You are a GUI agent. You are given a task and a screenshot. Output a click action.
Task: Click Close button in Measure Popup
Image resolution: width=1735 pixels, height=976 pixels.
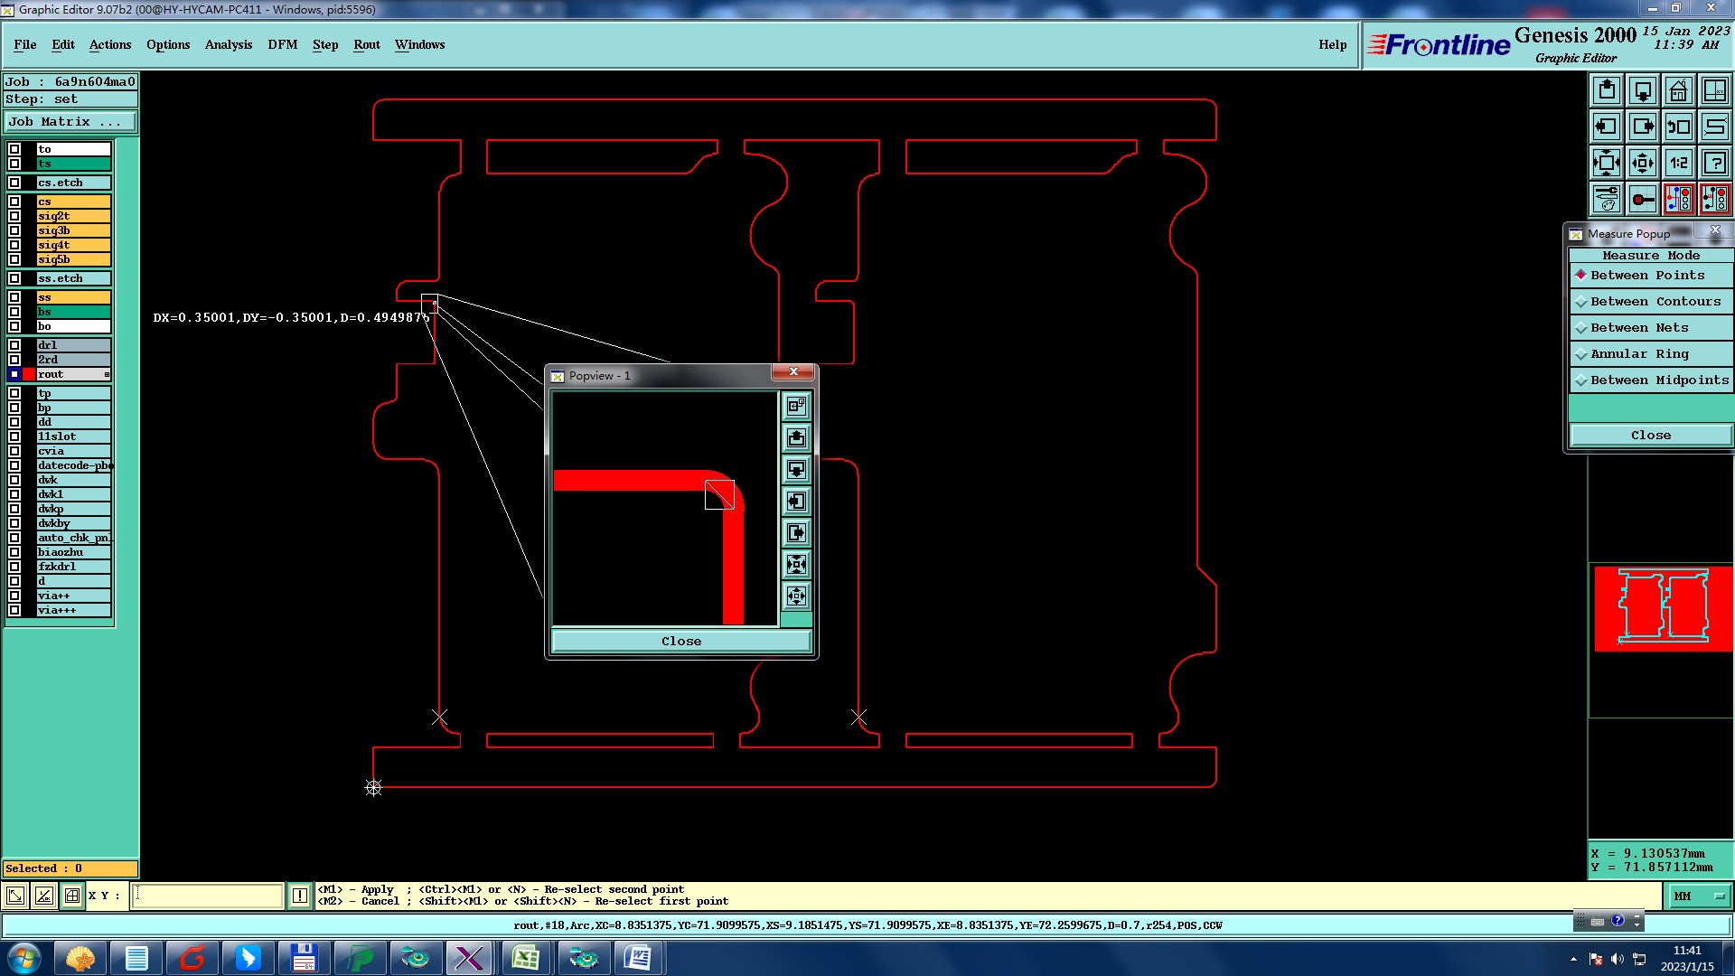coord(1650,436)
